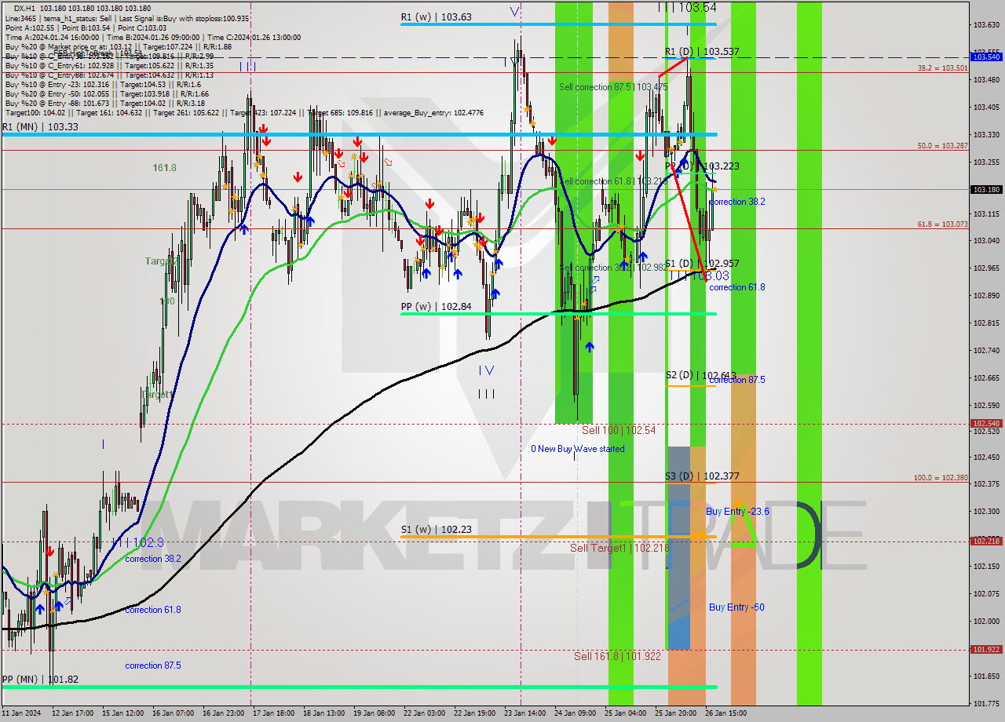Select the S1 (w) | 102.23 support label
Image resolution: width=1005 pixels, height=722 pixels.
437,530
